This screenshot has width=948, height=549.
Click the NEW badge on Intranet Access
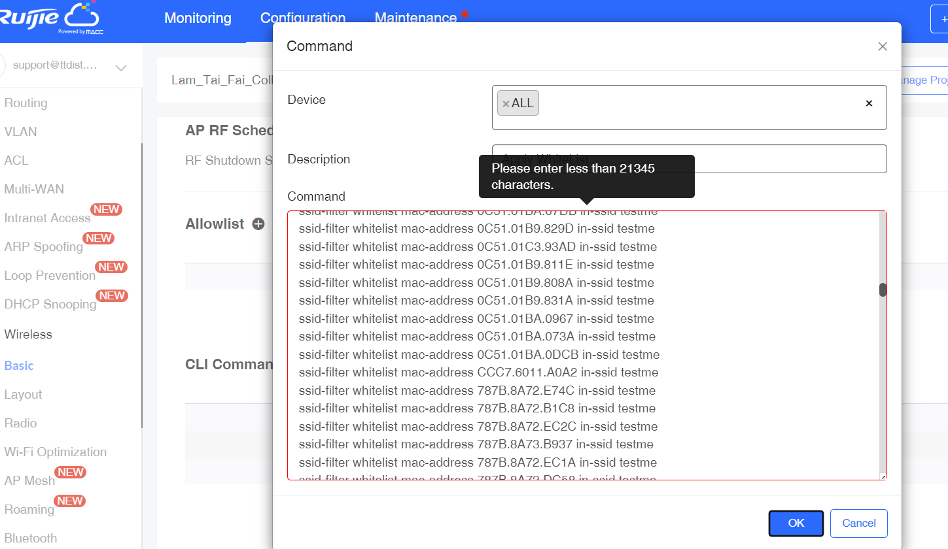tap(106, 209)
